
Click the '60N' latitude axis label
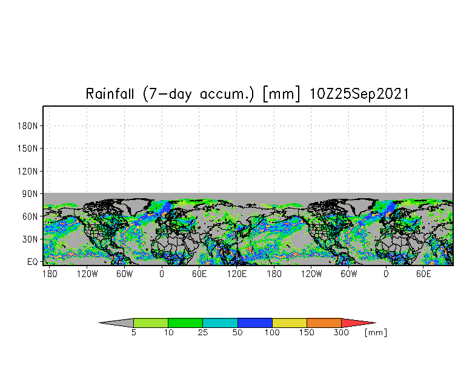click(x=30, y=216)
